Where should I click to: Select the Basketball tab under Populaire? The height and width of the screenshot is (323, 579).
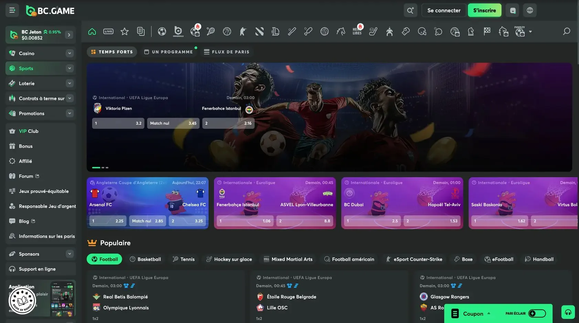coord(145,259)
